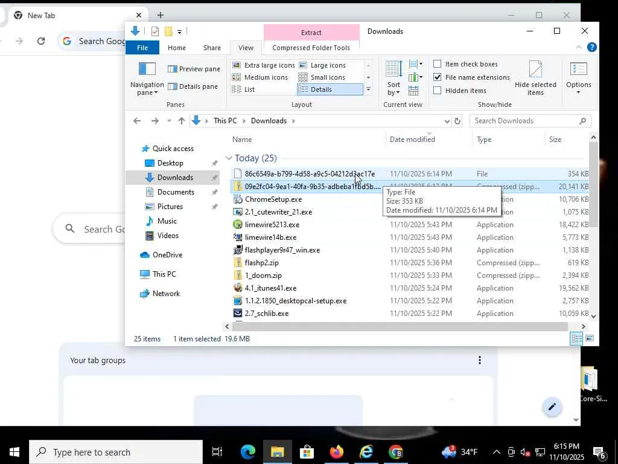Click the horizontal scrollbar in file list

[400, 326]
